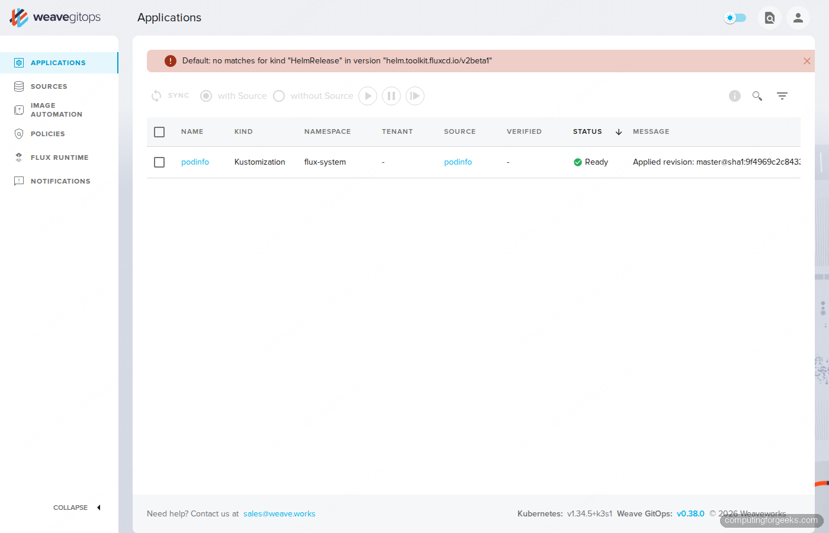Open the table filter icon
829x533 pixels.
point(782,96)
